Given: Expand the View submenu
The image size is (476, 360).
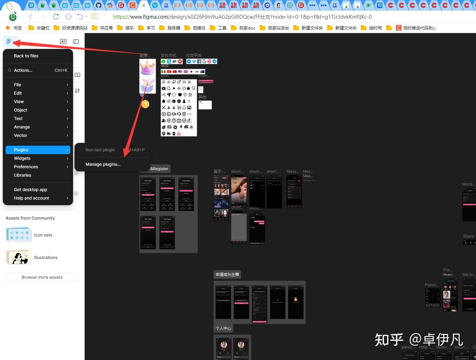Looking at the screenshot, I should point(38,102).
